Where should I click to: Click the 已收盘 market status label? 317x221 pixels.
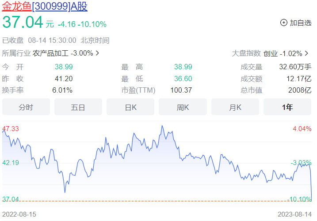coord(13,40)
